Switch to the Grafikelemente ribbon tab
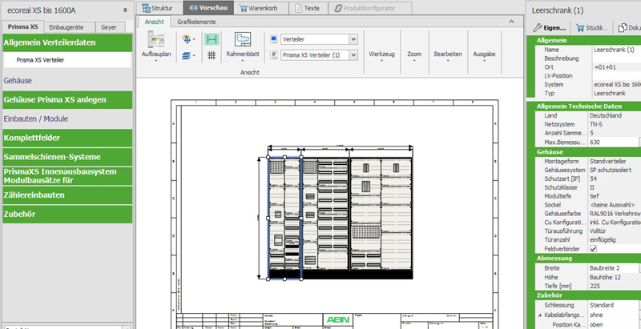The width and height of the screenshot is (641, 329). [x=196, y=22]
